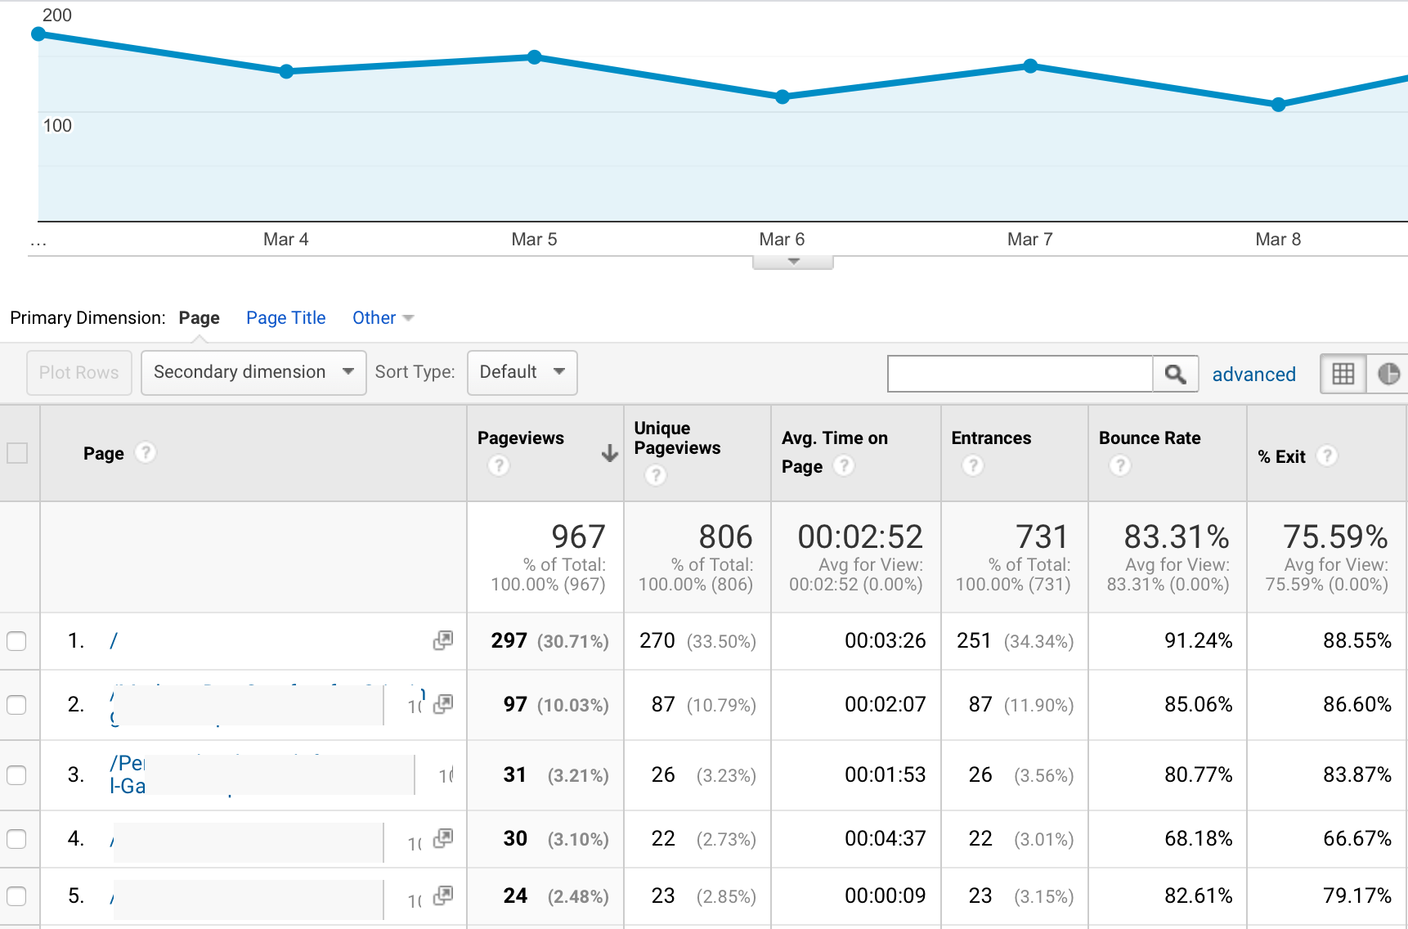Switch to the data table view icon
Viewport: 1408px width, 929px height.
[1343, 373]
